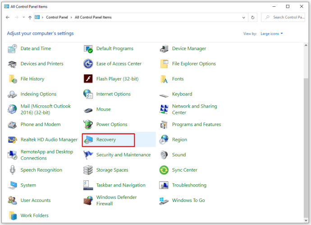Click the Devices and Printers icon
Image resolution: width=311 pixels, height=225 pixels.
click(x=12, y=64)
